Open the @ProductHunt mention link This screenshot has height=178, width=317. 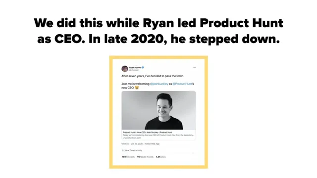(x=182, y=84)
